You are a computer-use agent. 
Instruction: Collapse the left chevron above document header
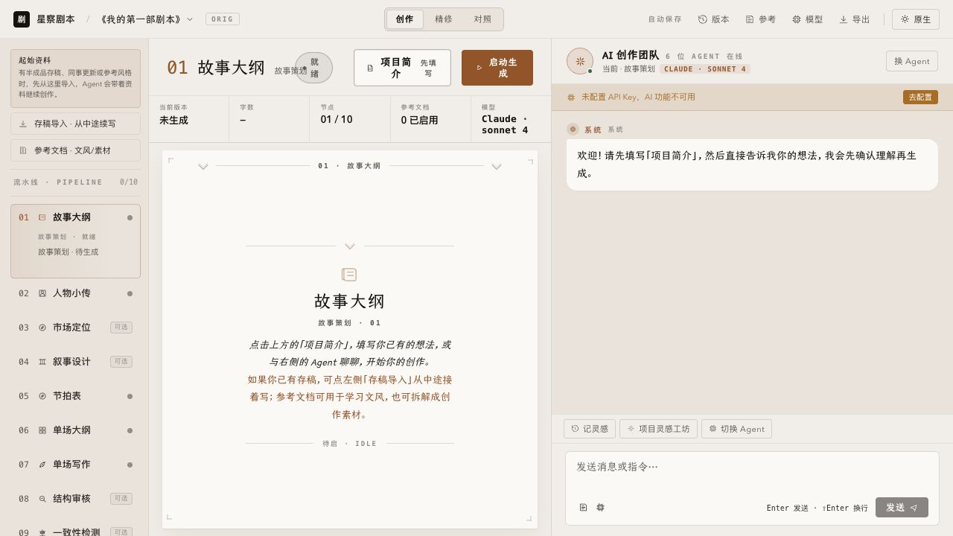click(x=203, y=167)
